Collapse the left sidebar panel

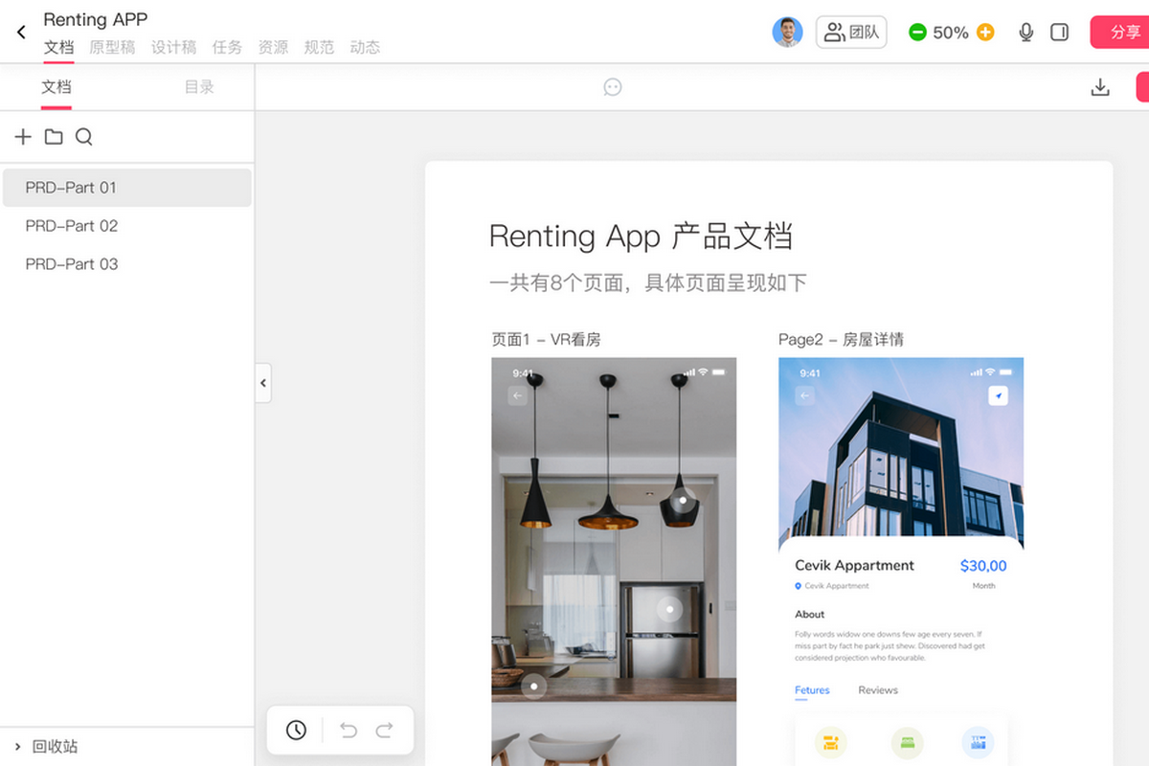pyautogui.click(x=263, y=383)
